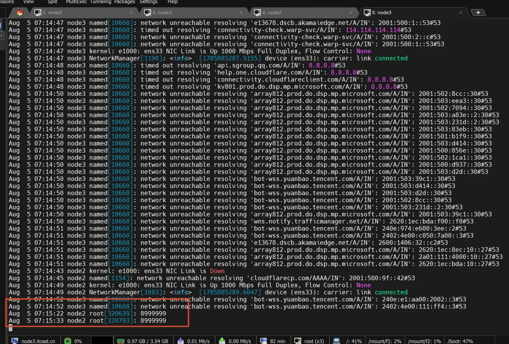Add a new terminal tab with plus button
The image size is (509, 344).
tap(478, 12)
